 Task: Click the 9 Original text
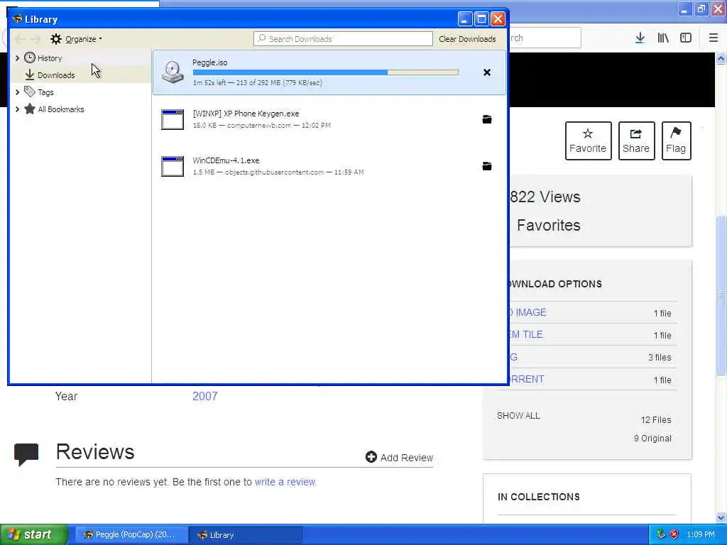coord(653,438)
